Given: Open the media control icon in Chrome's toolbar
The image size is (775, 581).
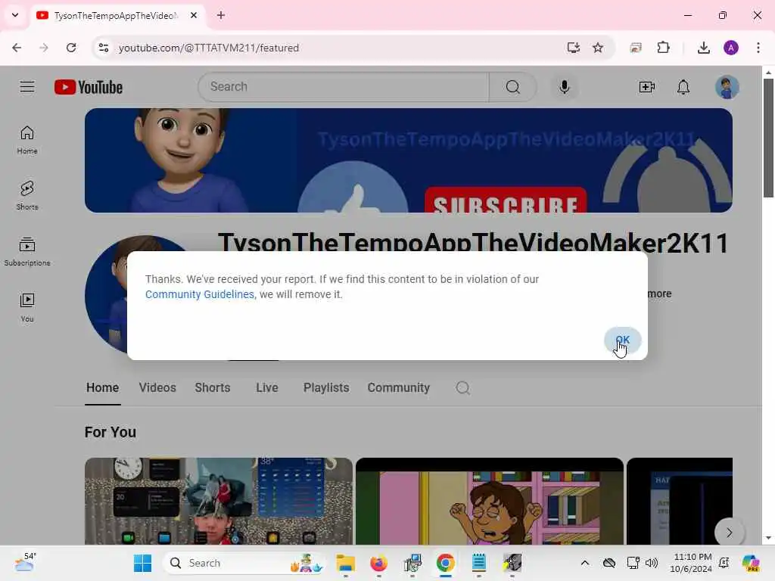Looking at the screenshot, I should coord(636,48).
